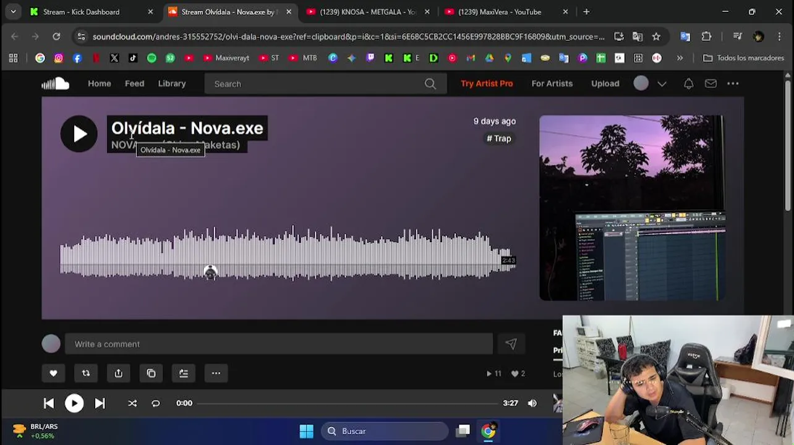Open the Feed page

[x=134, y=83]
